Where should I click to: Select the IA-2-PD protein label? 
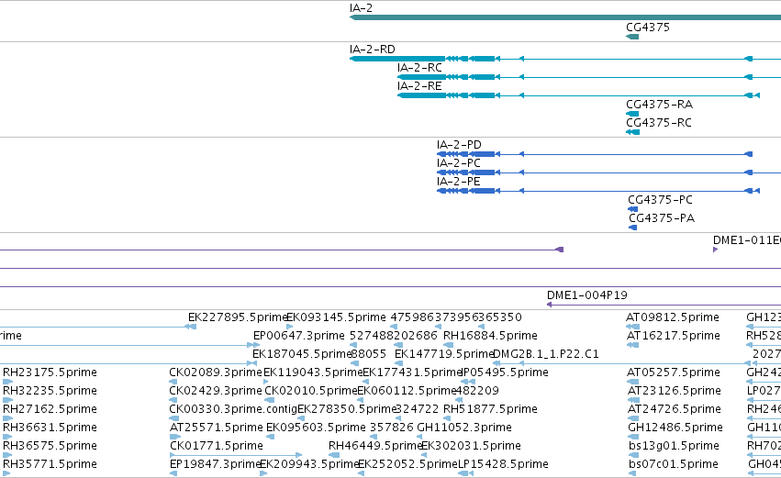point(459,145)
